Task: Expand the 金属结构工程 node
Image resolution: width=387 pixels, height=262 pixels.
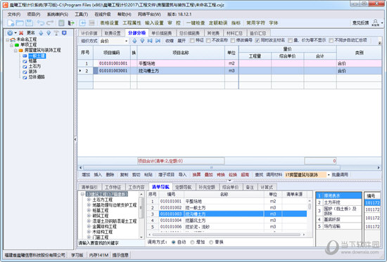Action: click(89, 226)
